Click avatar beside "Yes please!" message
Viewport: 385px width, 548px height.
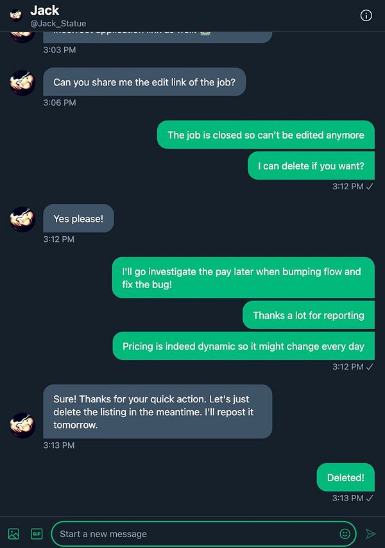(x=22, y=219)
